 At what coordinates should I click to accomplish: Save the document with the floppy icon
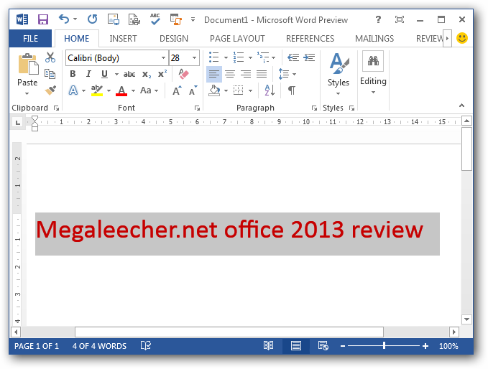tap(43, 19)
